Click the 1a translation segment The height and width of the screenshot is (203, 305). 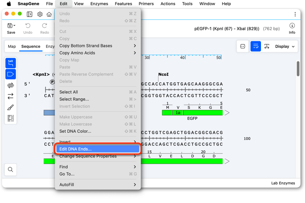(x=178, y=112)
